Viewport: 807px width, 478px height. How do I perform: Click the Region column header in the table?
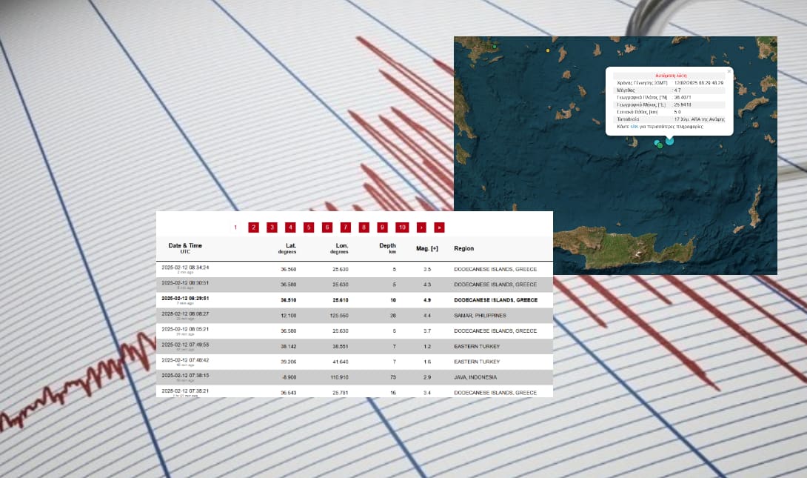(463, 248)
